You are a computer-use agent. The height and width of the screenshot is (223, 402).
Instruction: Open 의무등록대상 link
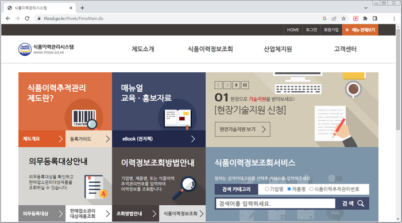42,213
